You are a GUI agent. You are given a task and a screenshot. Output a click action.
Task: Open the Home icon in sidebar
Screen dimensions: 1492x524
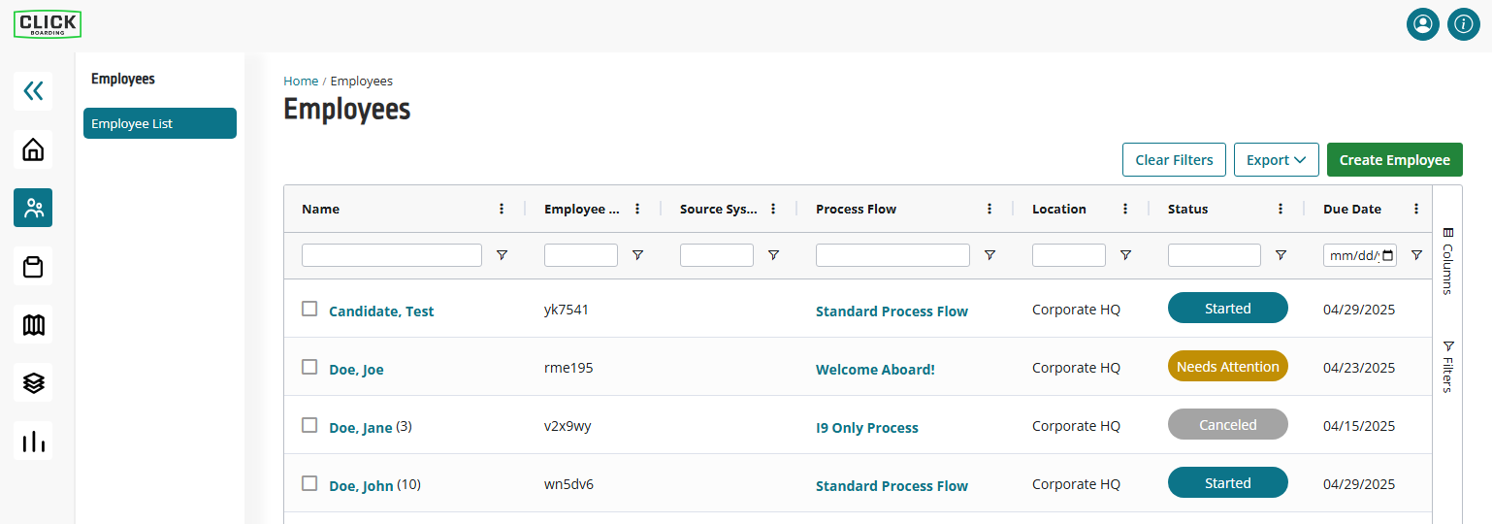(33, 149)
